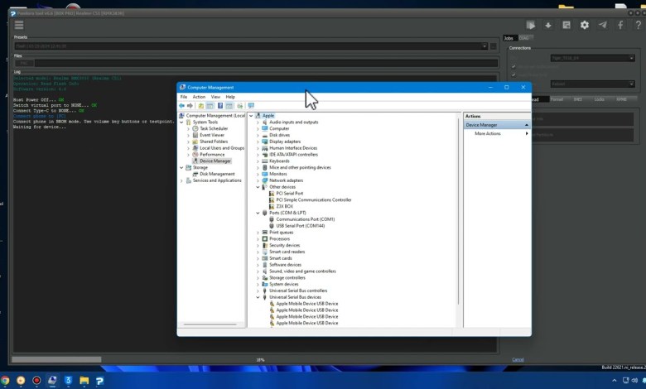
Task: Click the Facebook icon in Pandora toolbar
Action: pyautogui.click(x=619, y=25)
